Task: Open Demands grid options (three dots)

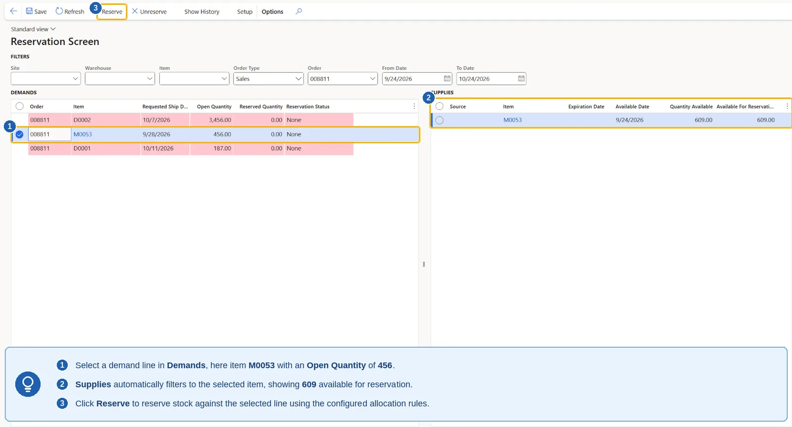Action: 414,106
